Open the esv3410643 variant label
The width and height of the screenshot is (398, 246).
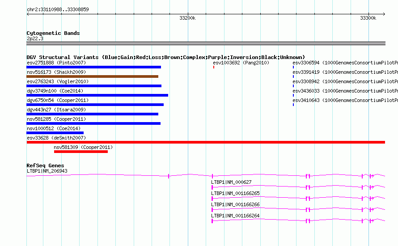tap(345, 100)
